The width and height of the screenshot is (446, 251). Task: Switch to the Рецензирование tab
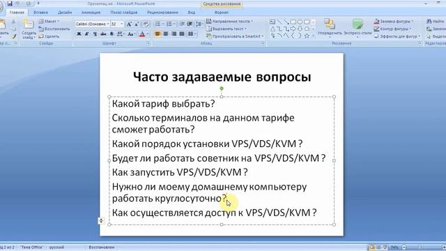click(x=162, y=13)
